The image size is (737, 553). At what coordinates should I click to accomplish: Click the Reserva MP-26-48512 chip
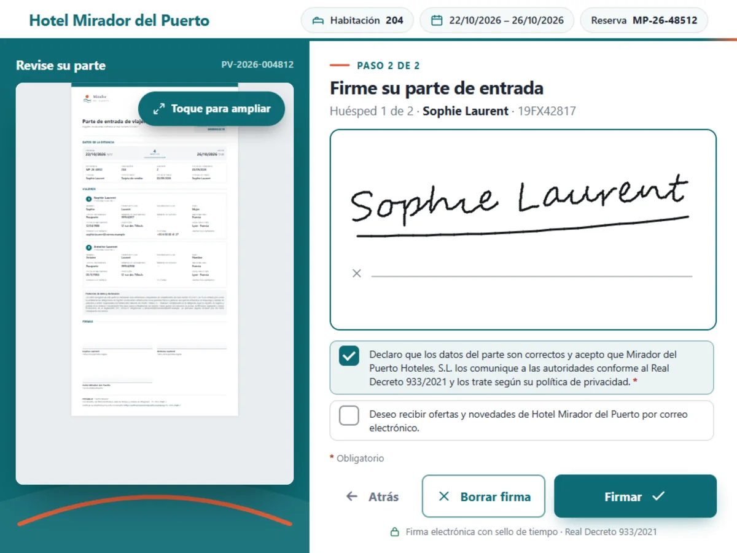coord(644,20)
